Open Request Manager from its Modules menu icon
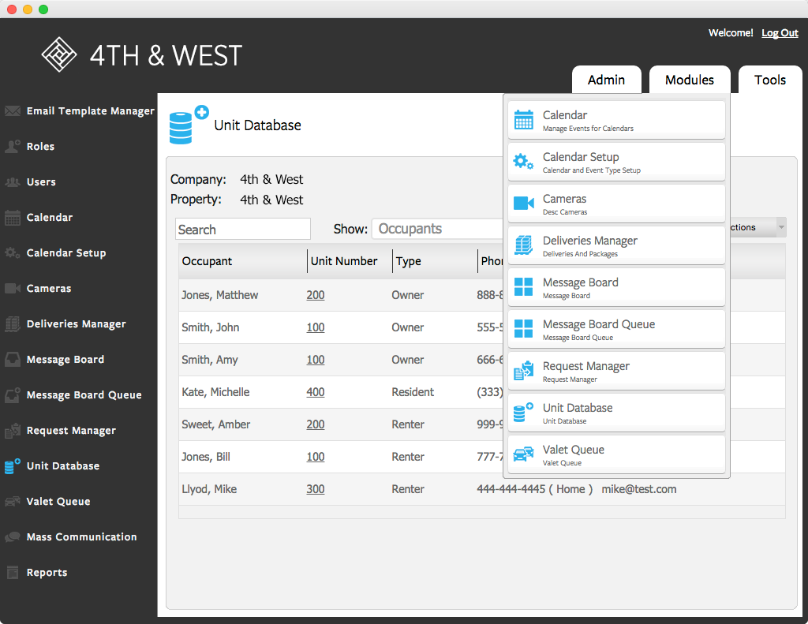 (523, 370)
